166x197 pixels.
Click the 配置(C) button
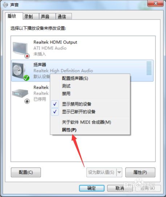pos(26,172)
